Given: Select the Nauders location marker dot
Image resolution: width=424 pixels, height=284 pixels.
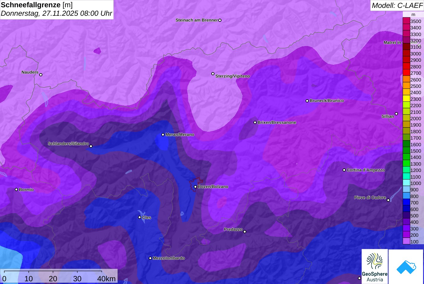Looking at the screenshot, I should (41, 75).
